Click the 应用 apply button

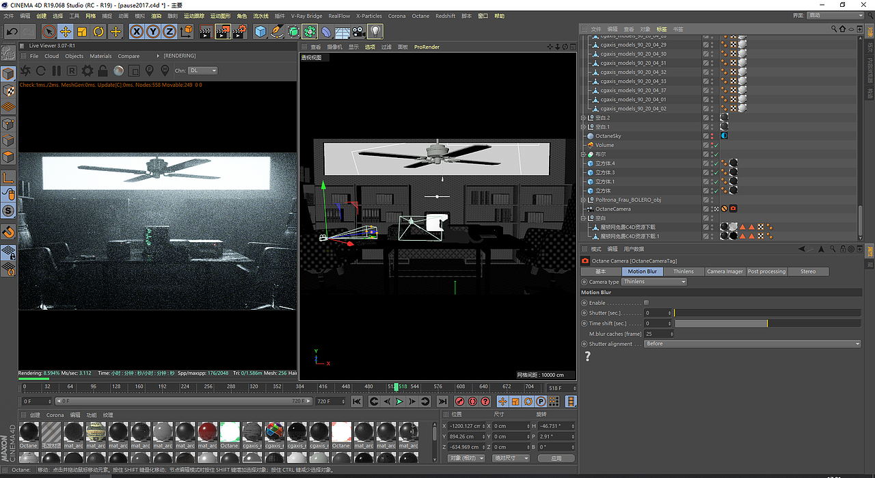[556, 458]
